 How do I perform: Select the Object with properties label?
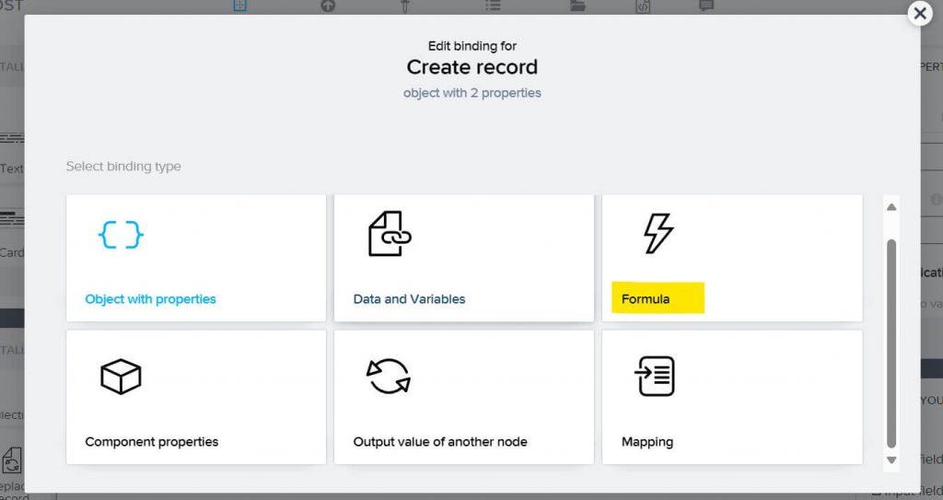coord(150,299)
